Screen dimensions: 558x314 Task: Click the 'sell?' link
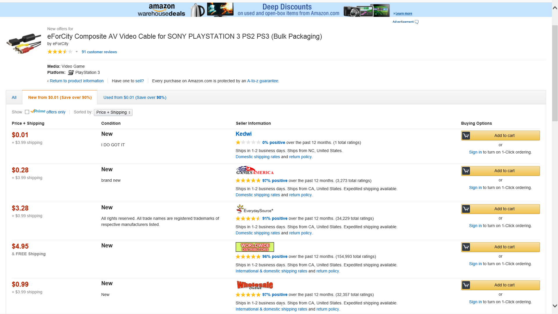[x=139, y=81]
